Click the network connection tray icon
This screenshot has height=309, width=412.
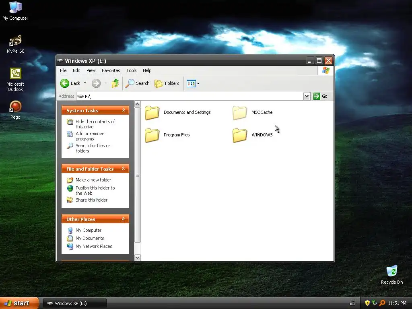pos(375,303)
